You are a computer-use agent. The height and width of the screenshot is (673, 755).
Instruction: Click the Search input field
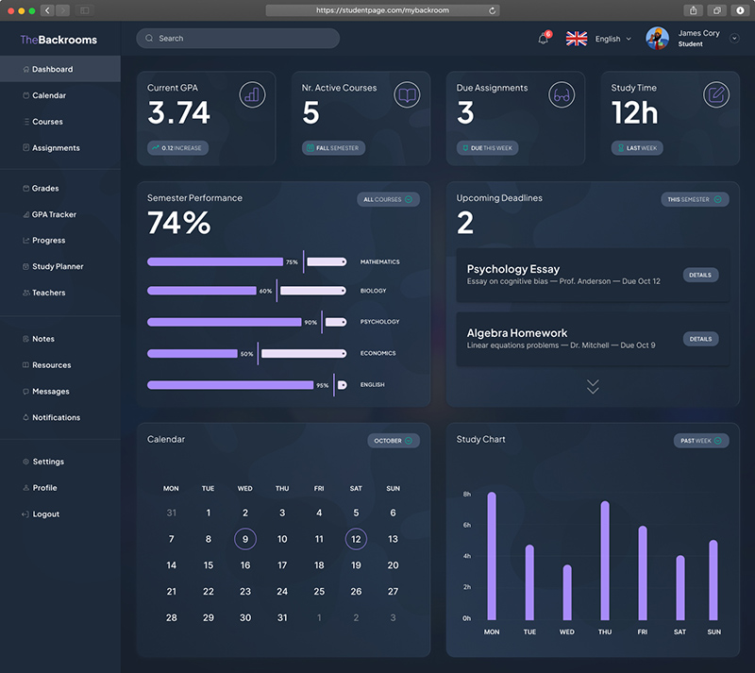pos(238,39)
